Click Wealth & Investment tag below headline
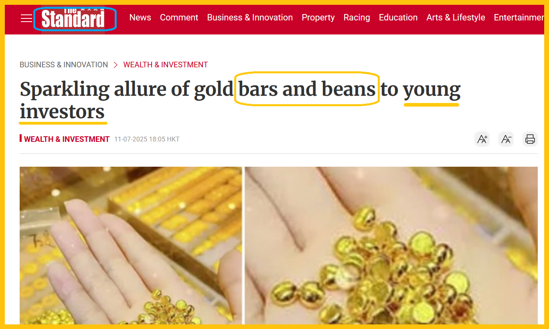The height and width of the screenshot is (329, 549). click(67, 139)
